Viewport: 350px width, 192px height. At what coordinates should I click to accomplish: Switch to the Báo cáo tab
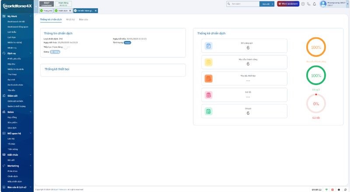(84, 20)
